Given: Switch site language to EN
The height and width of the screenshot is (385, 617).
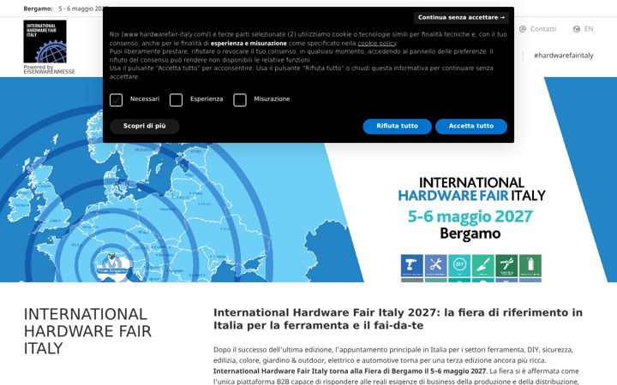Looking at the screenshot, I should click(x=589, y=29).
